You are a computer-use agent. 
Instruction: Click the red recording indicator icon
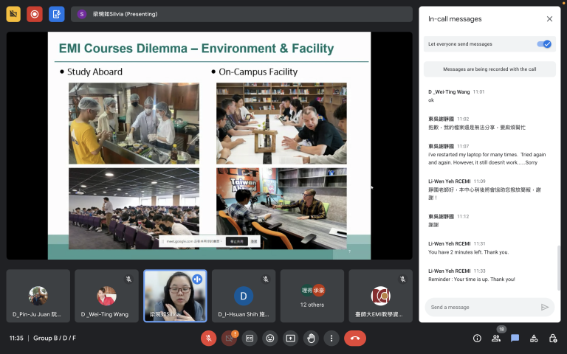(35, 14)
